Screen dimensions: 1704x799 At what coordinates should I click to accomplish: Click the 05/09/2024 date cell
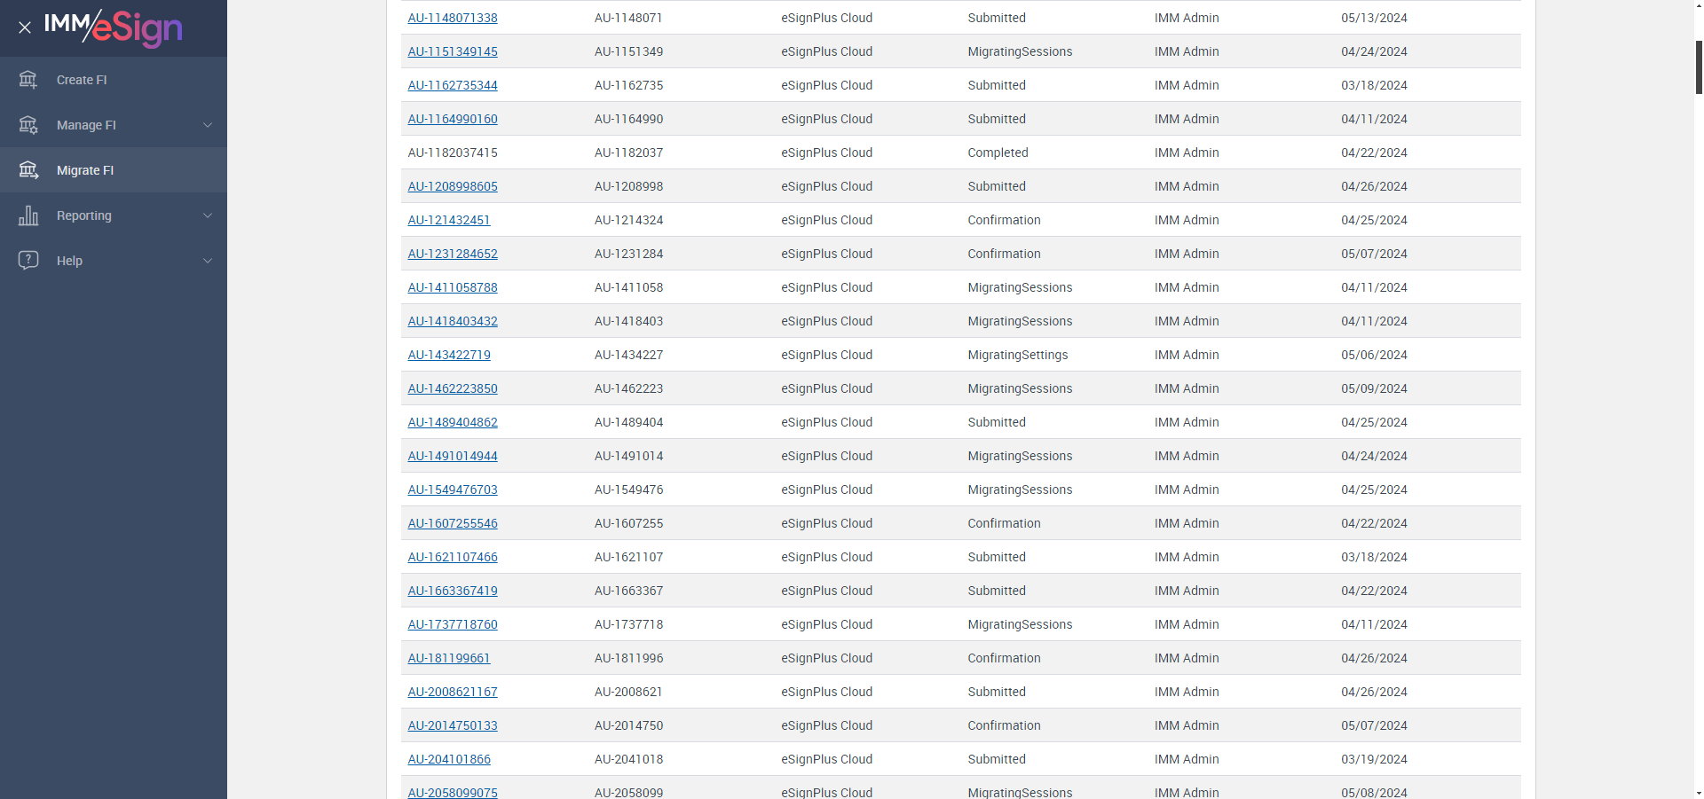(x=1374, y=388)
